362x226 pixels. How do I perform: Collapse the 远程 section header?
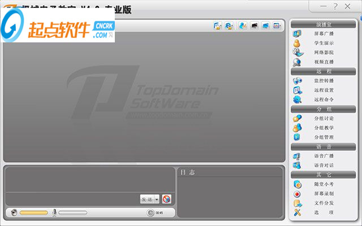(323, 72)
